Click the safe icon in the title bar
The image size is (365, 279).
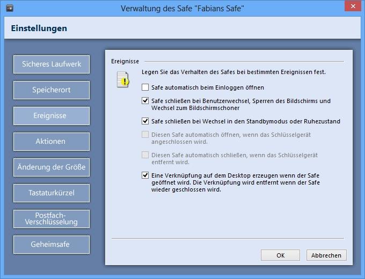[9, 8]
